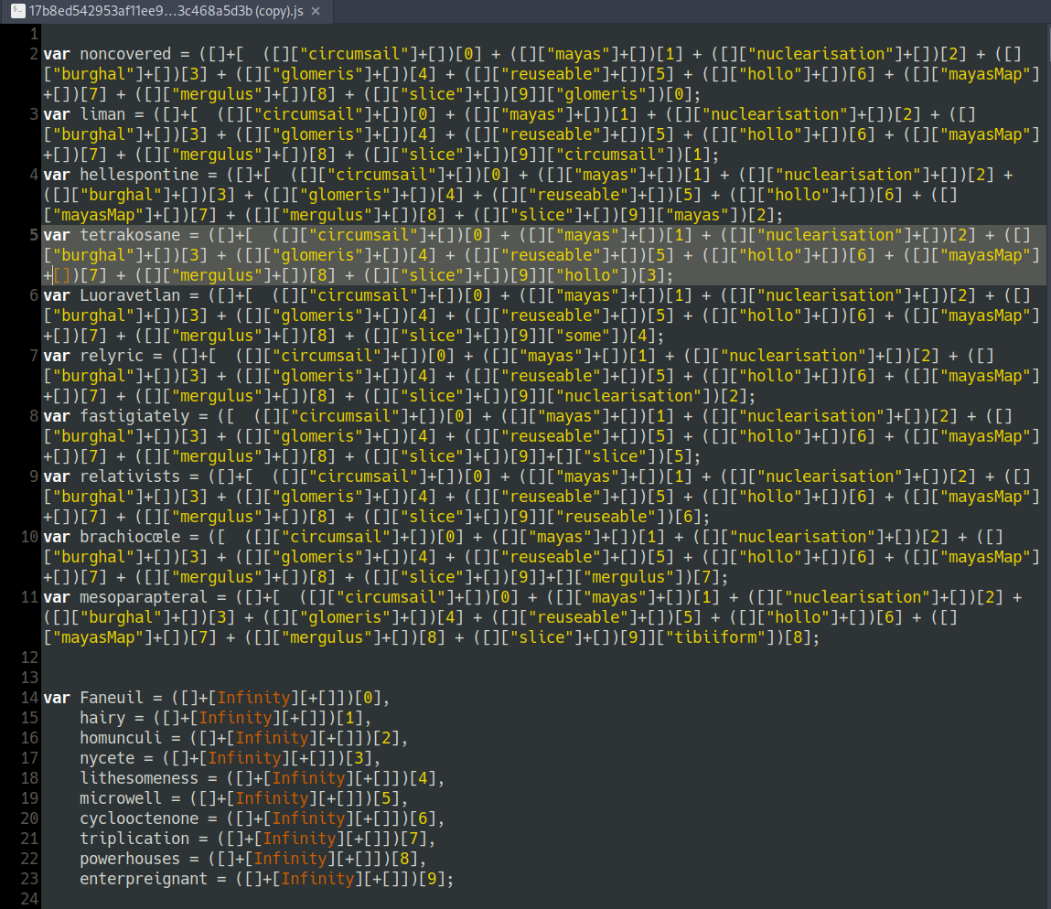Click line number 14 in gutter
The width and height of the screenshot is (1051, 909).
(28, 698)
